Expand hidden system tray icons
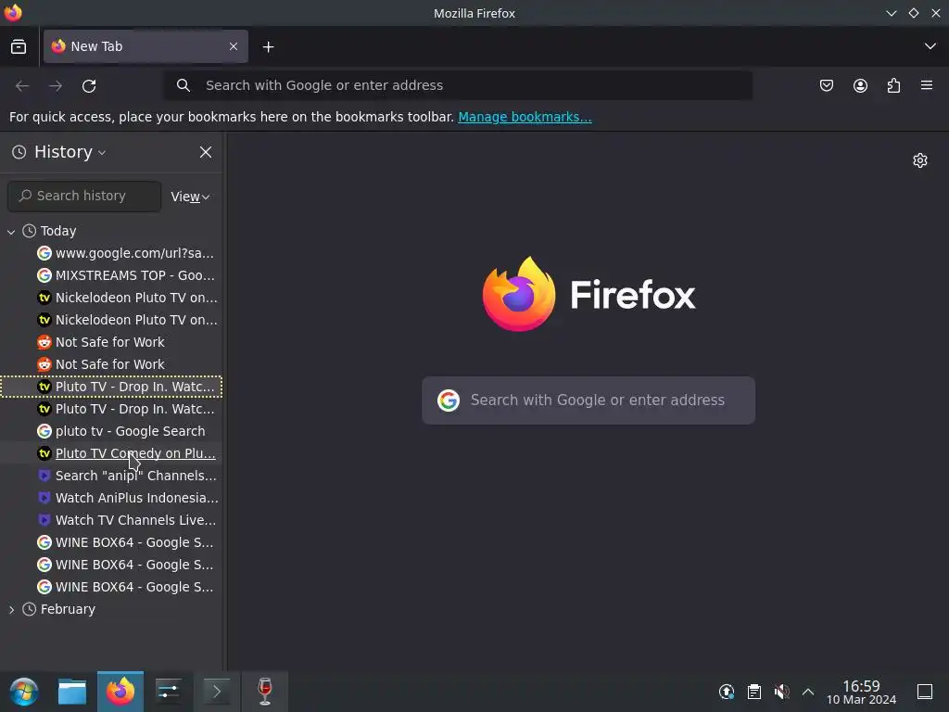Viewport: 949px width, 712px height. click(808, 692)
